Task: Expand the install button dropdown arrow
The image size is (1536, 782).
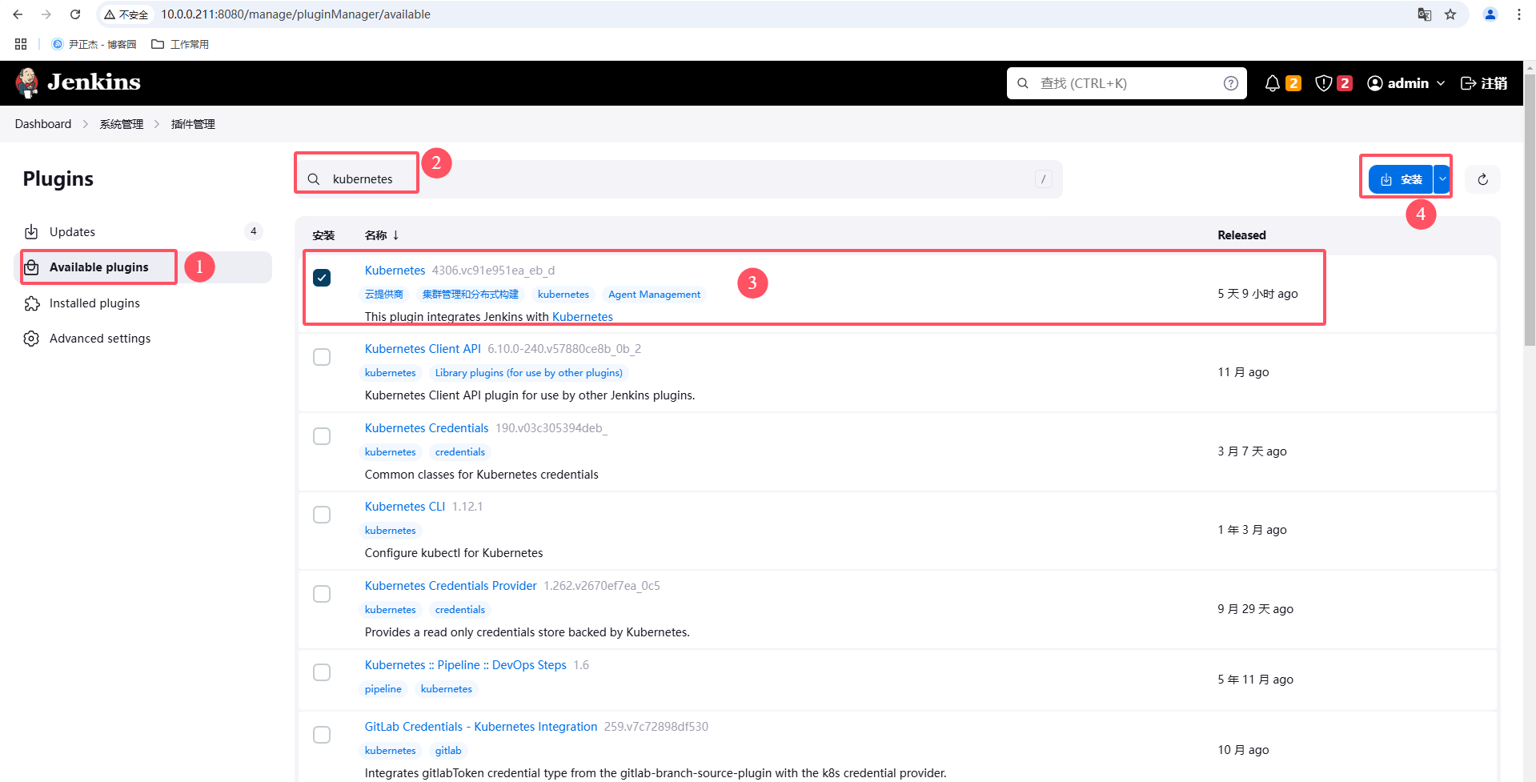Action: 1442,179
